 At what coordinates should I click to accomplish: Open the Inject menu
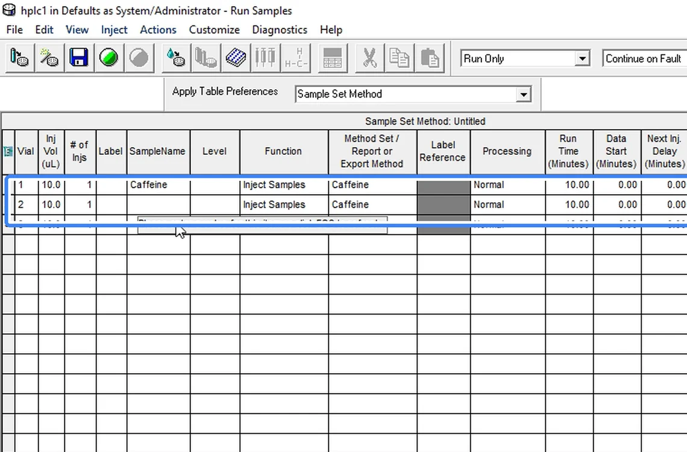pos(114,30)
